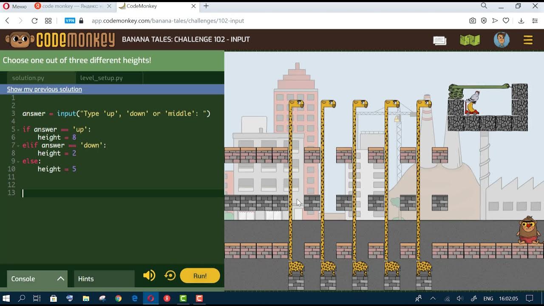Click the Run! button
Screen dimensions: 544x306
[x=200, y=276]
